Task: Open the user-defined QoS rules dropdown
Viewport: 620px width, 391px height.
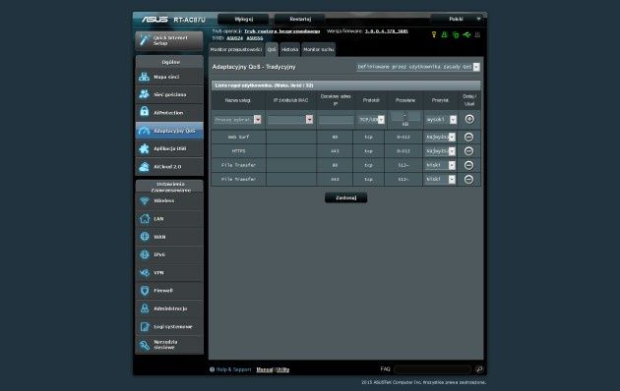Action: [418, 67]
